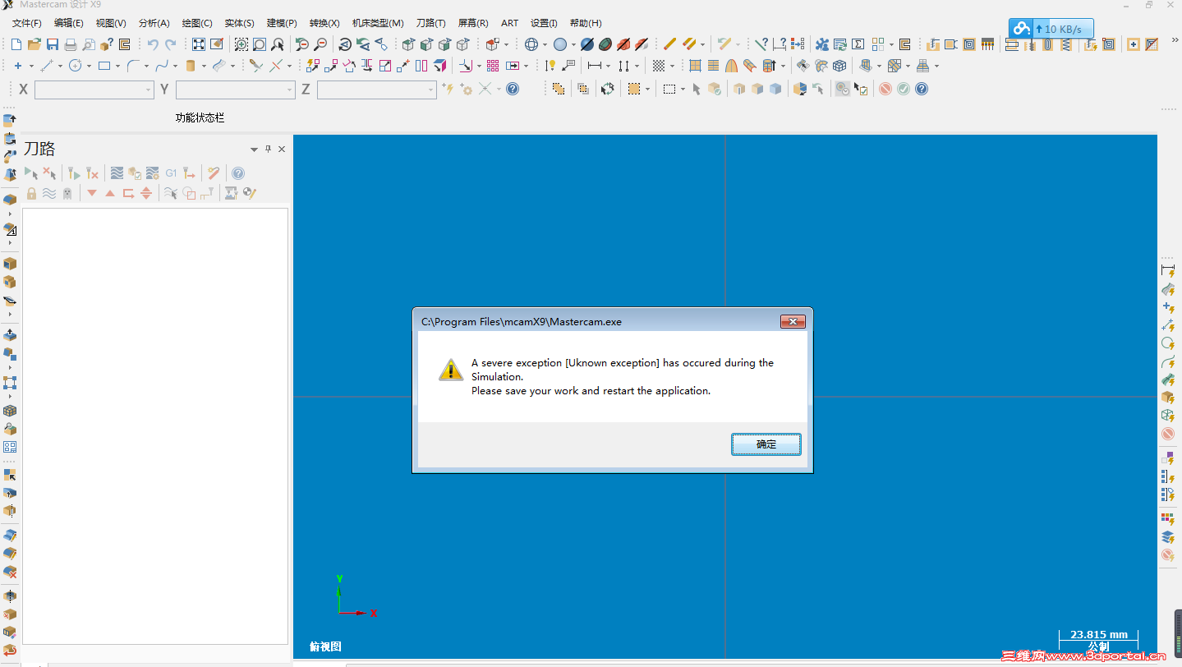This screenshot has width=1182, height=667.
Task: Expand the X coordinate combo box
Action: [149, 90]
